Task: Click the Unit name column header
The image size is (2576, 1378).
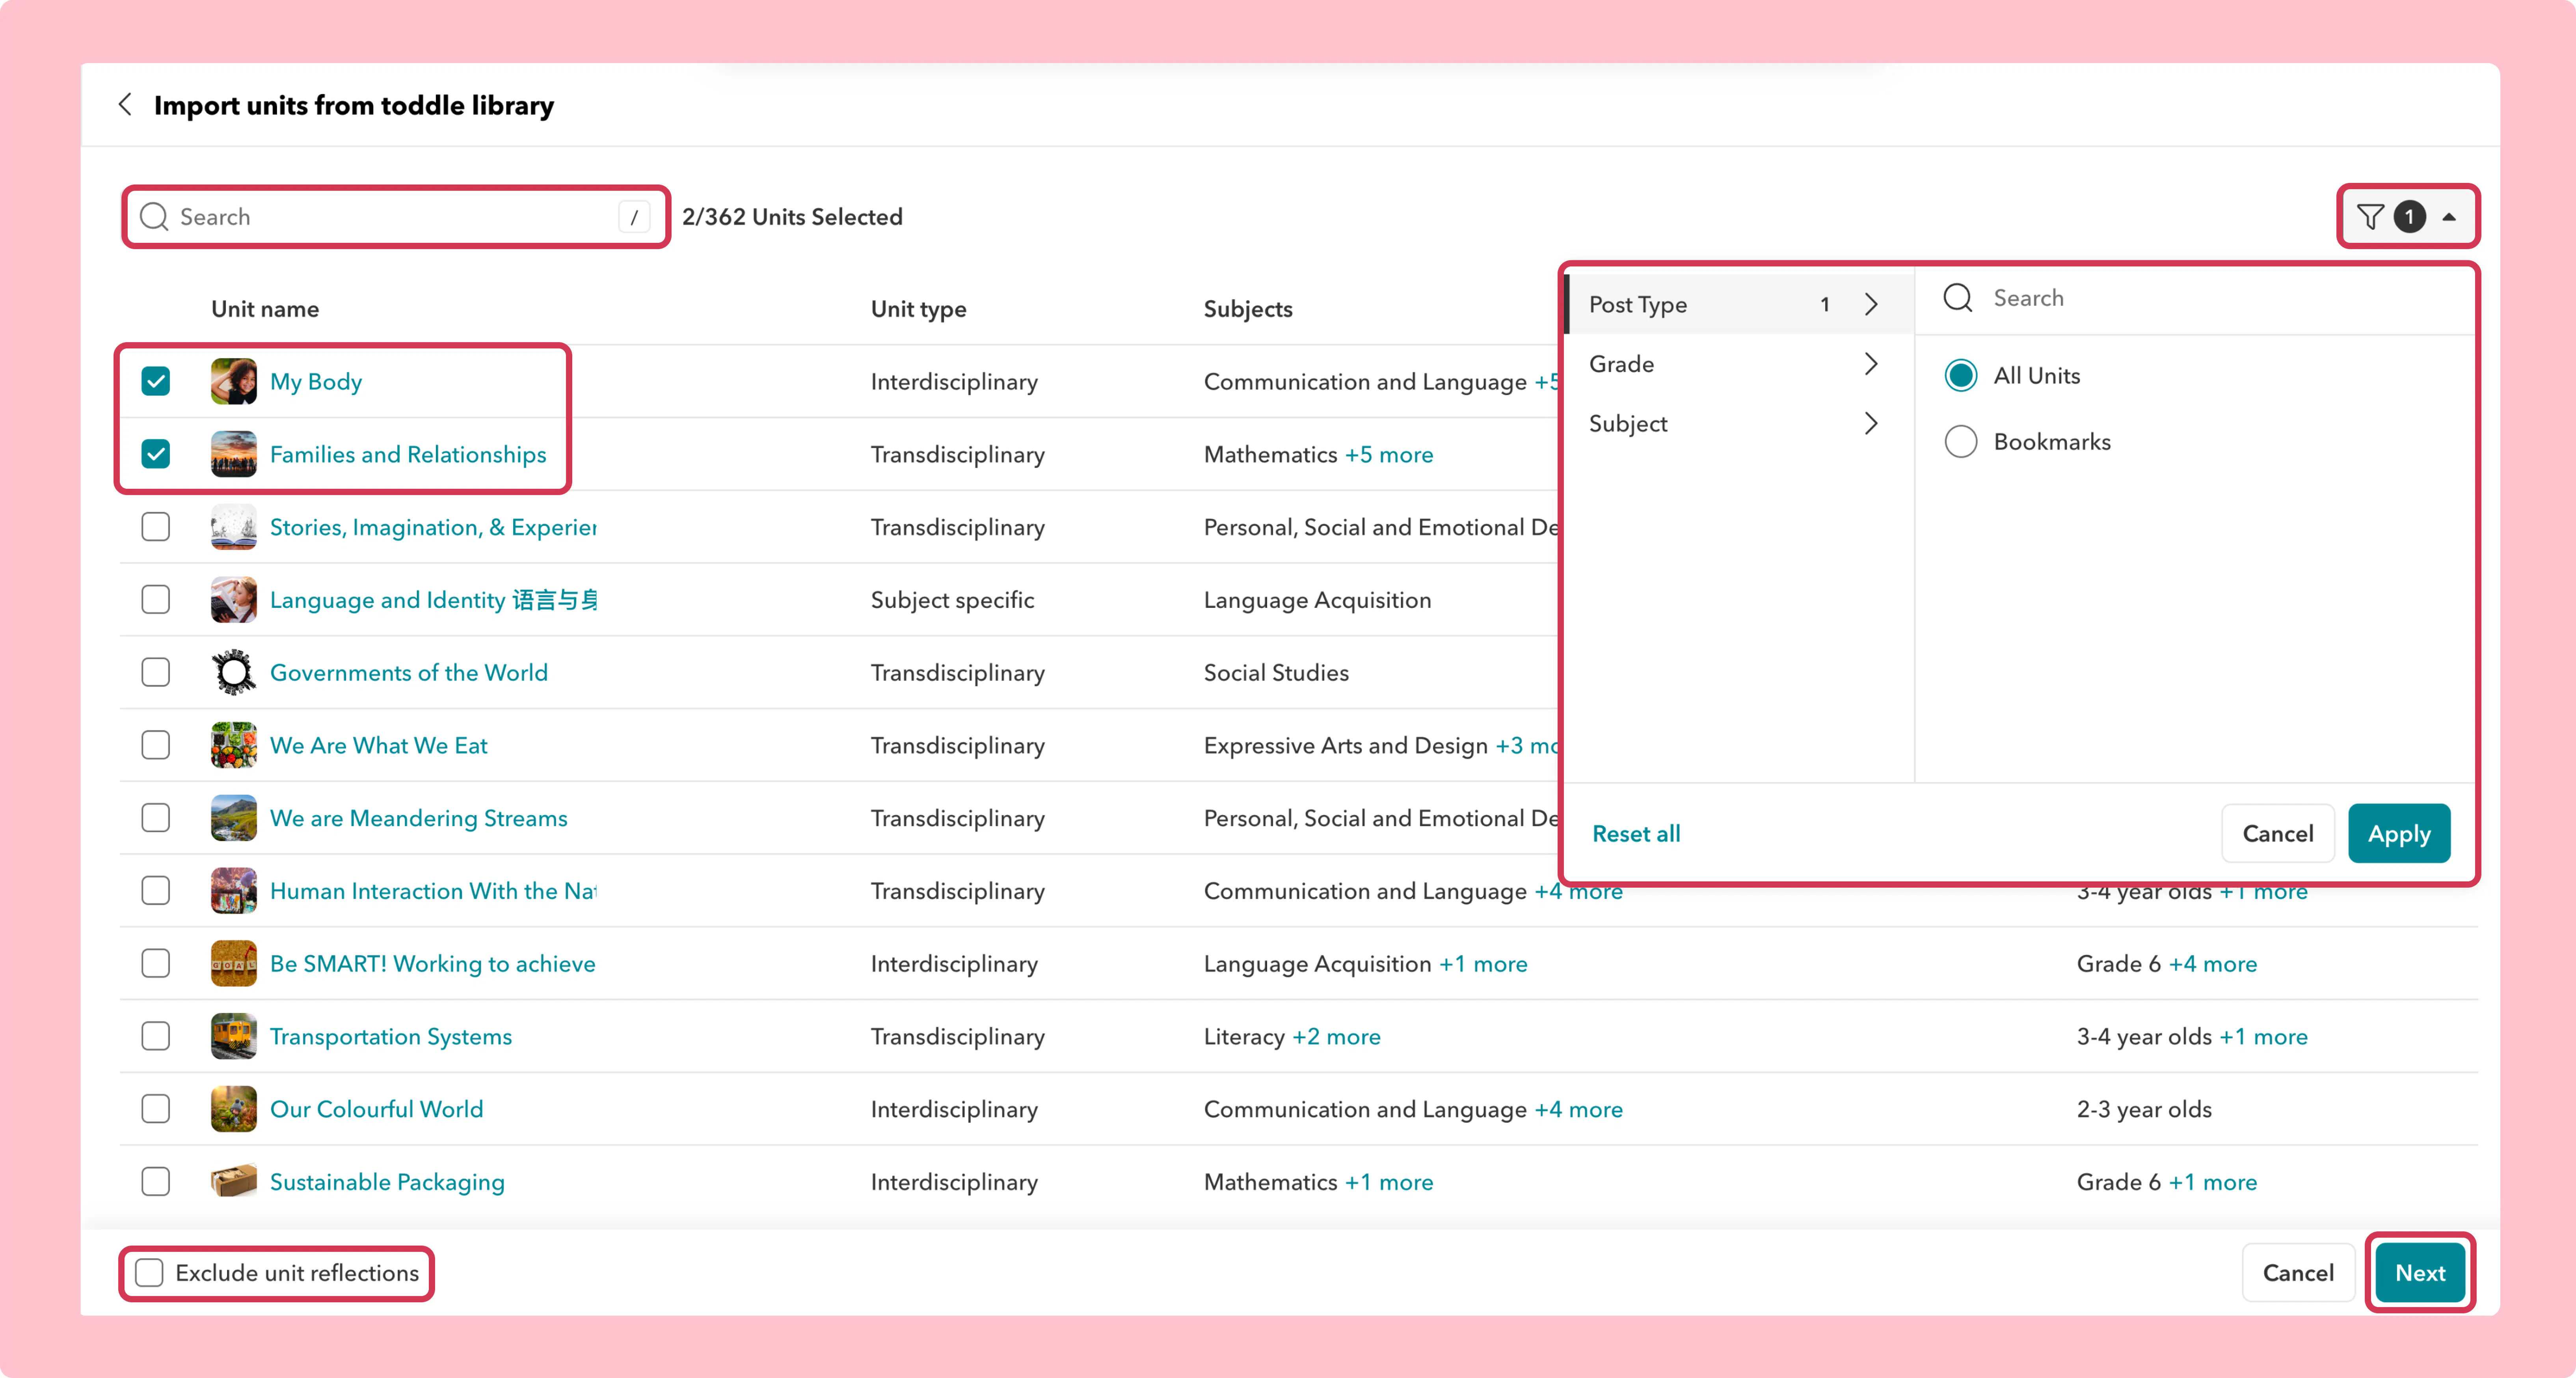Action: 265,309
